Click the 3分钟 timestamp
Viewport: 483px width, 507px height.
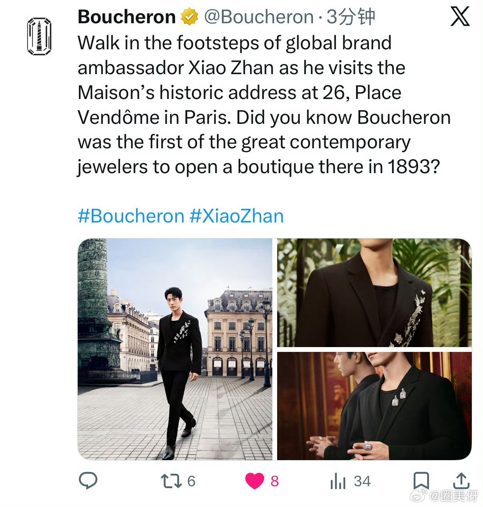pos(351,17)
